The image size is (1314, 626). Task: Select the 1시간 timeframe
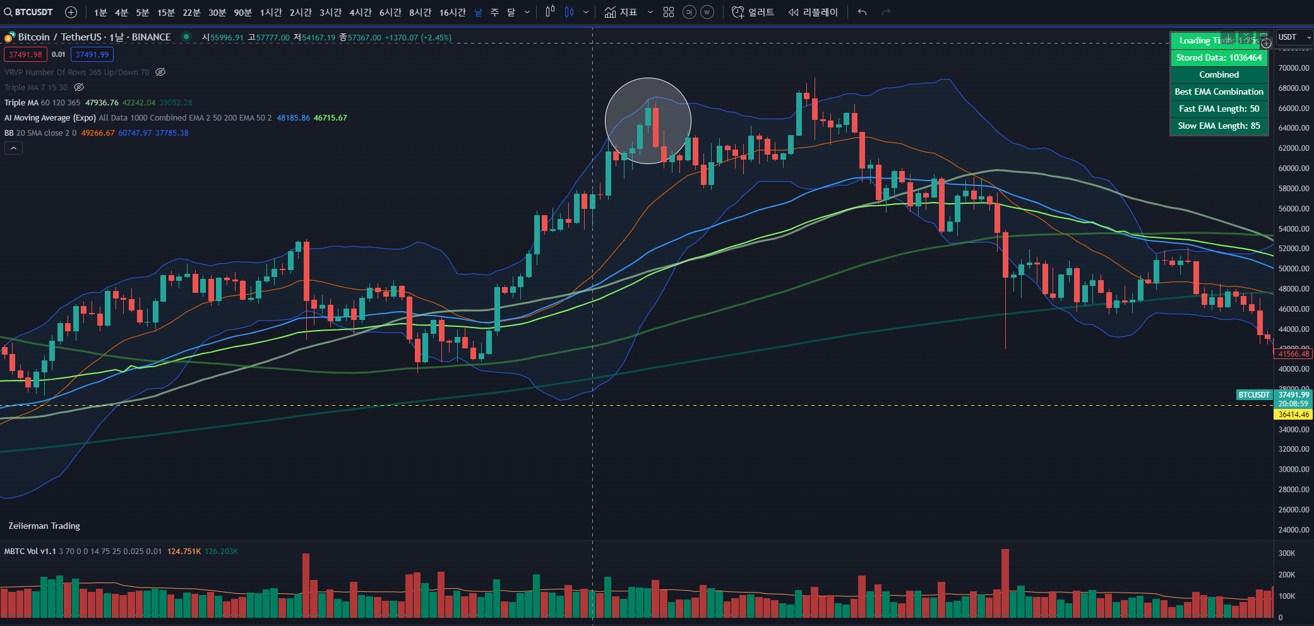pos(271,13)
